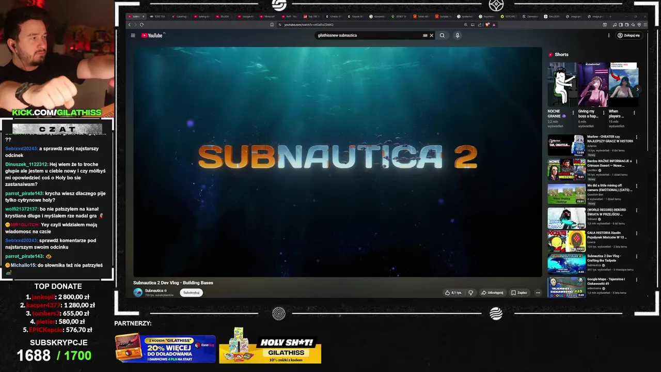This screenshot has height=372, width=661.
Task: Open options for Crimson Desert video
Action: pyautogui.click(x=636, y=161)
